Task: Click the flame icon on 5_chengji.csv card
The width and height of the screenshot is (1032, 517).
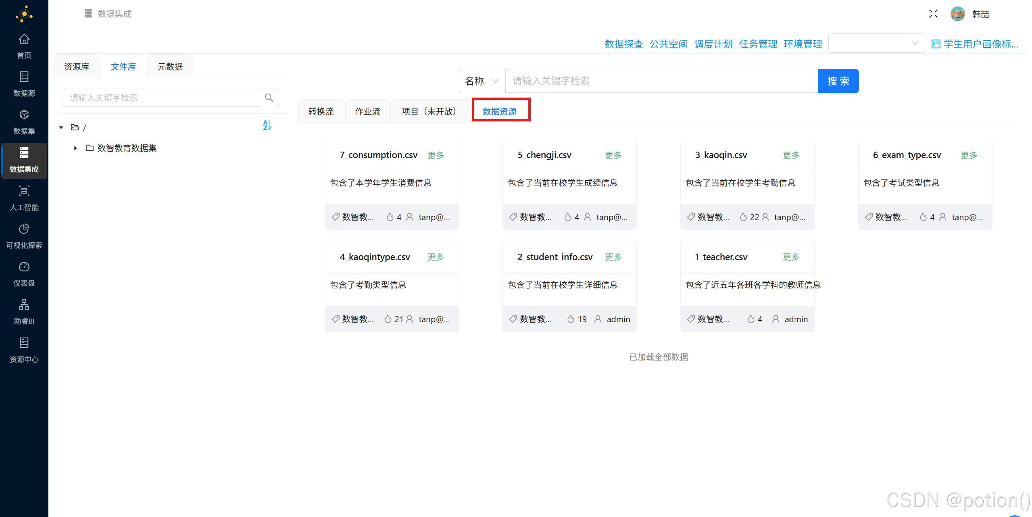Action: tap(568, 217)
